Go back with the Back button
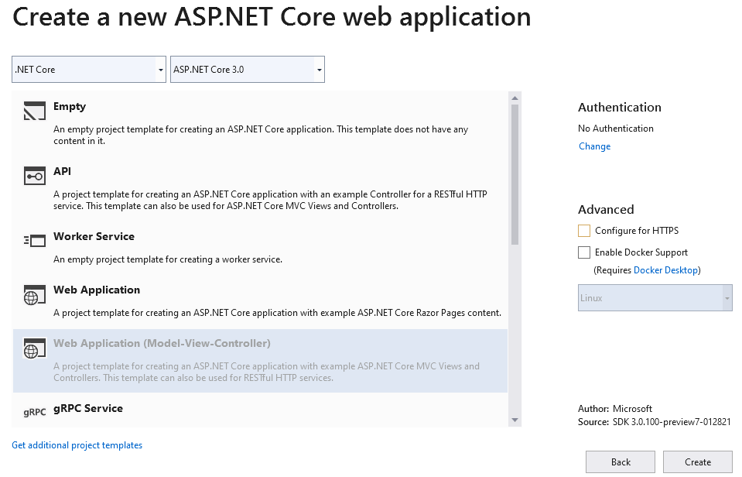 pyautogui.click(x=621, y=462)
